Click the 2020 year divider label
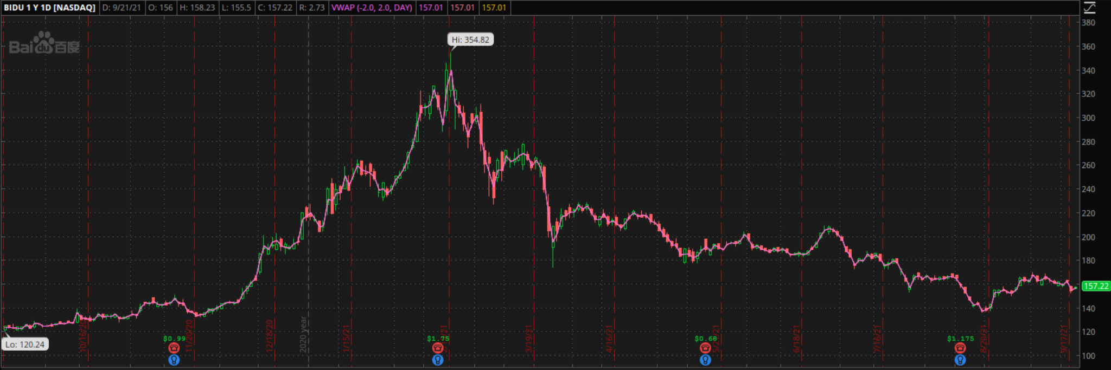The width and height of the screenshot is (1111, 370). (x=303, y=335)
